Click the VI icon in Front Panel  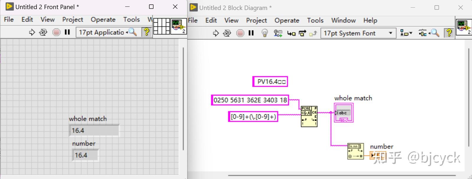tap(179, 26)
